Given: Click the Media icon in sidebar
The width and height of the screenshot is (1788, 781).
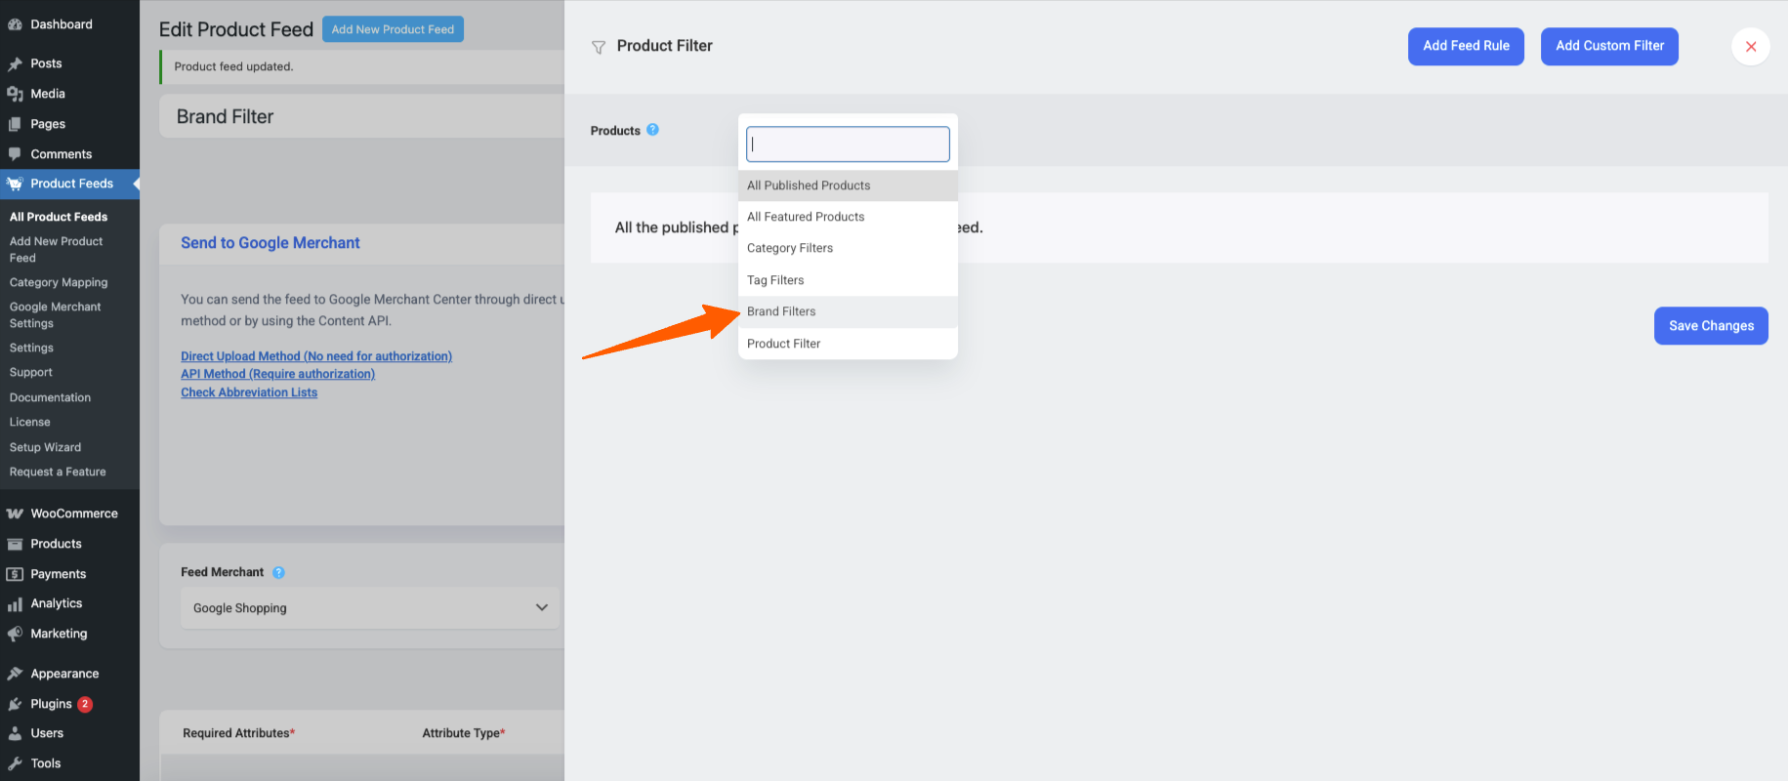Looking at the screenshot, I should 15,94.
